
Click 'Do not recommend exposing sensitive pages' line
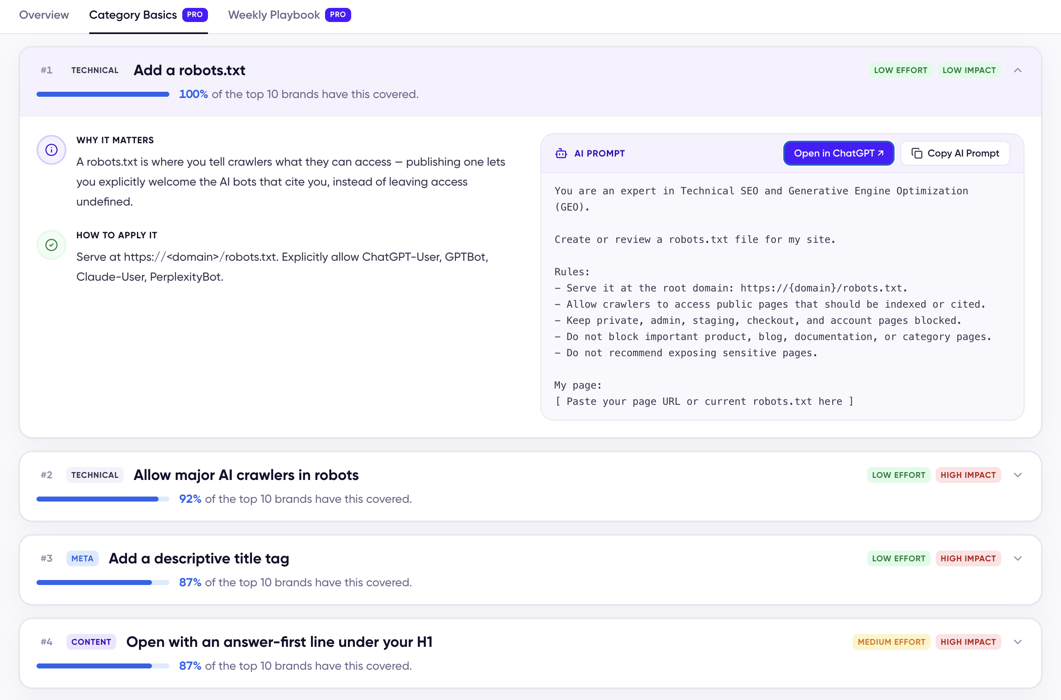[x=686, y=353]
